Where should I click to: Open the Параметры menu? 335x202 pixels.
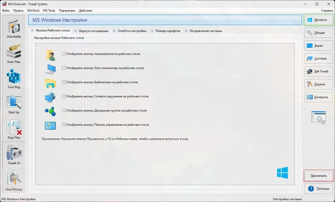[67, 10]
